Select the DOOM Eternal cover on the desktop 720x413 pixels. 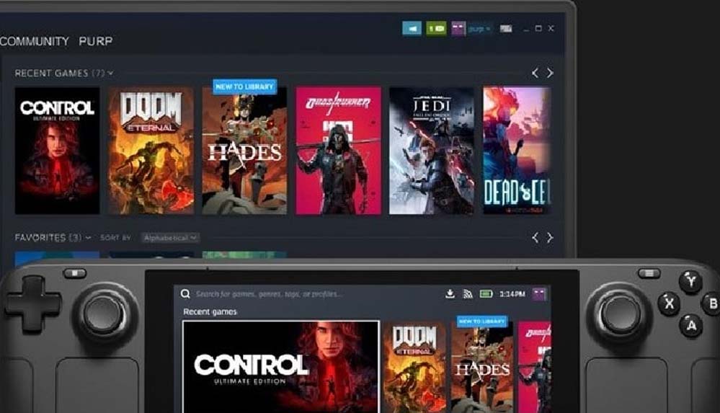click(x=151, y=151)
